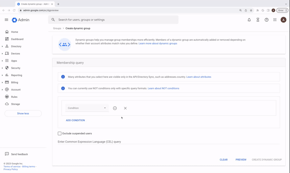
Task: Click the CLEAR button
Action: [224, 160]
